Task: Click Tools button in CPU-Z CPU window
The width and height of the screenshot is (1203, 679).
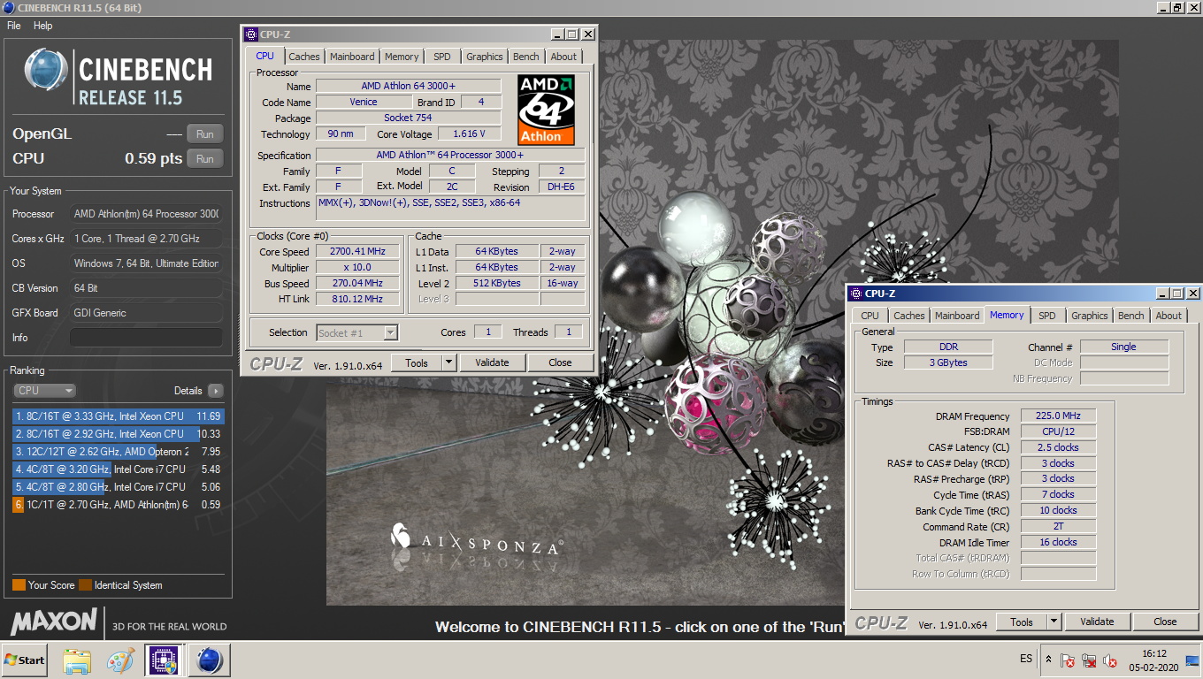Action: click(x=417, y=362)
